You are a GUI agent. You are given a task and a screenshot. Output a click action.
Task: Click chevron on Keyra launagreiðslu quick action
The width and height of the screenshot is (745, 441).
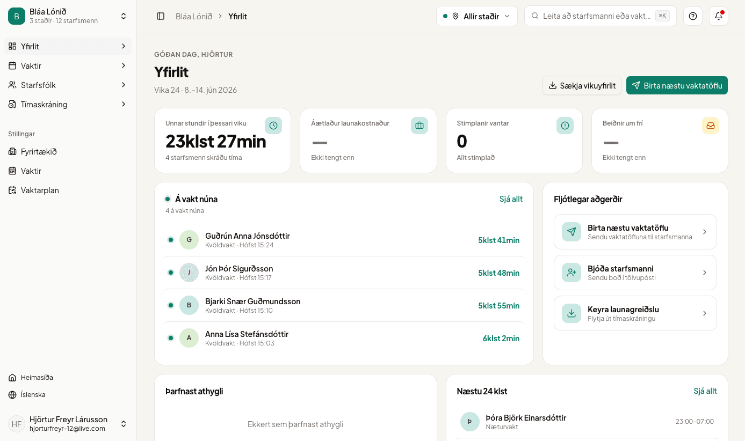coord(705,313)
